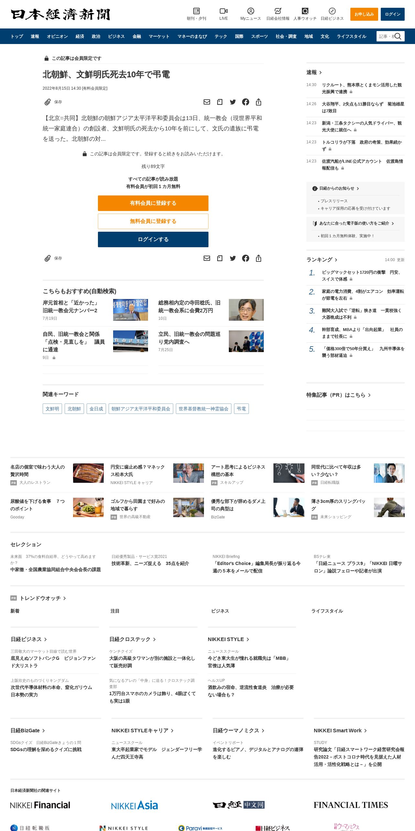Open NIKKEI STYLE section chevron heading
This screenshot has width=415, height=831.
[x=229, y=639]
